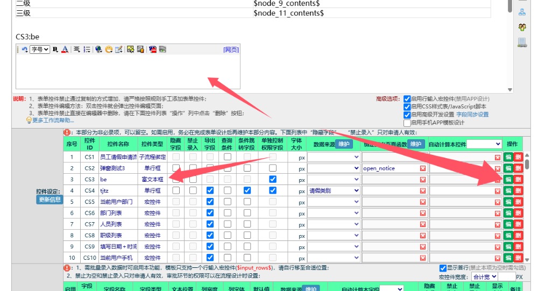Uncheck 启用CSS样式表/JavaScript脚本 option
538x291 pixels.
point(407,107)
